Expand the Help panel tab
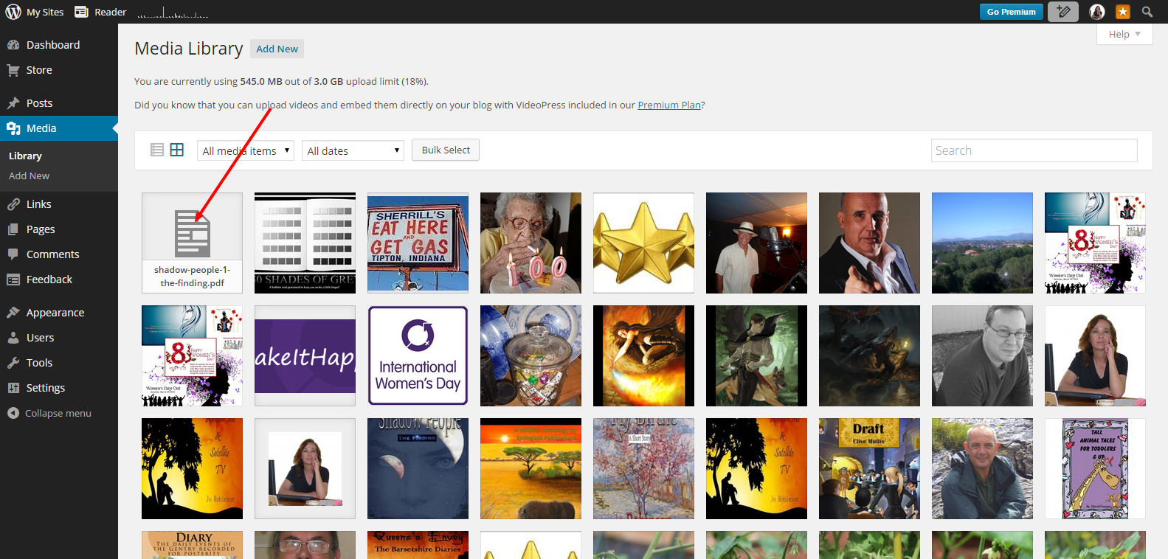 click(x=1124, y=34)
